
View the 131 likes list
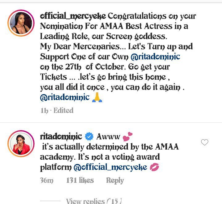(x=80, y=180)
